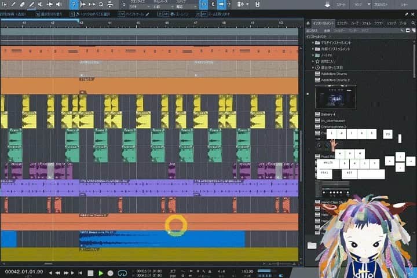Image resolution: width=417 pixels, height=278 pixels.
Task: Go to browser Home icon
Action: tap(308, 23)
